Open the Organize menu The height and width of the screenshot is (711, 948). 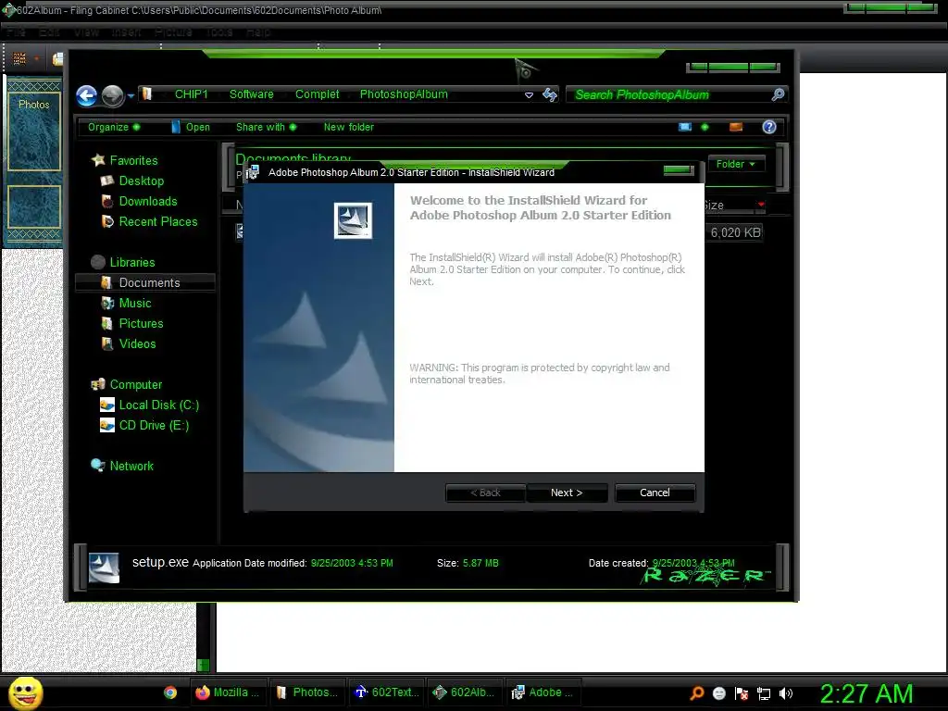coord(114,127)
